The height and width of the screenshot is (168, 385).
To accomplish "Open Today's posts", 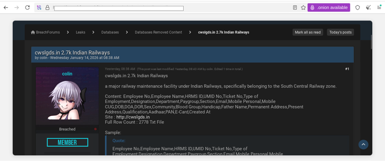I will coord(340,32).
